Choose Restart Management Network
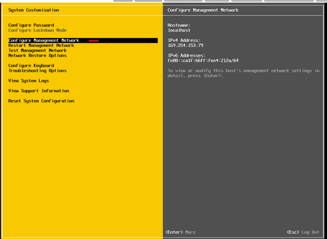Image resolution: width=327 pixels, height=239 pixels. [41, 45]
